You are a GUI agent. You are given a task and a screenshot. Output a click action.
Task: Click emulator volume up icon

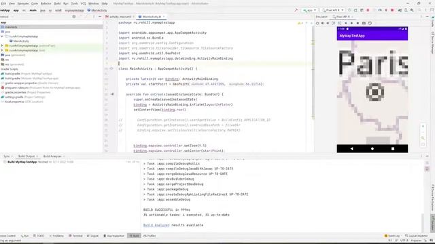tap(323, 23)
